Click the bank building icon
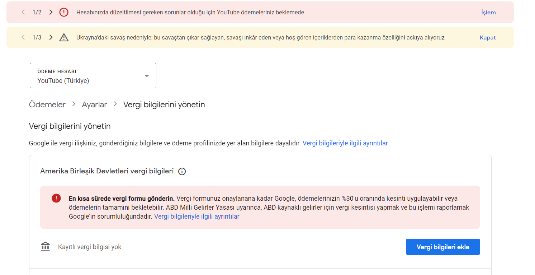The height and width of the screenshot is (275, 535). [46, 247]
